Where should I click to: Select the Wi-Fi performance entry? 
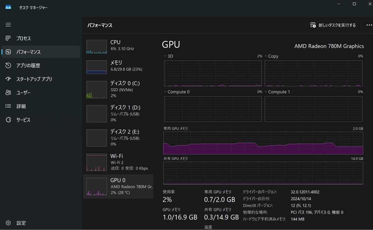pos(117,162)
